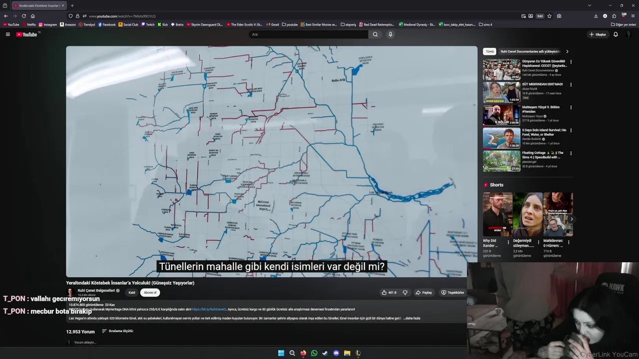Open the bit.ly/RuhiCenet2 link in description
Viewport: 639px width, 359px height.
(209, 309)
